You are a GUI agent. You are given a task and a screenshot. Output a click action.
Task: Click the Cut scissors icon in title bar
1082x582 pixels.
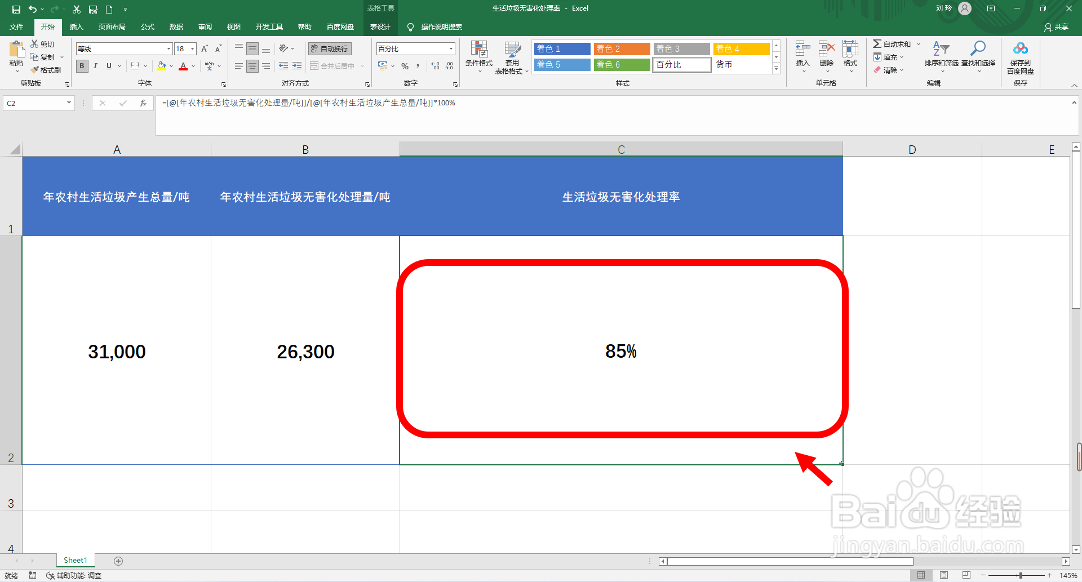tap(77, 9)
